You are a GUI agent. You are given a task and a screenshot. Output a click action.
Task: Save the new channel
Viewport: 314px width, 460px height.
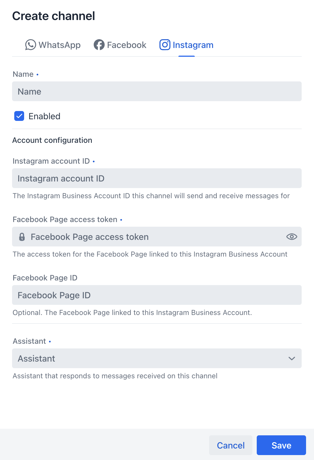[281, 445]
